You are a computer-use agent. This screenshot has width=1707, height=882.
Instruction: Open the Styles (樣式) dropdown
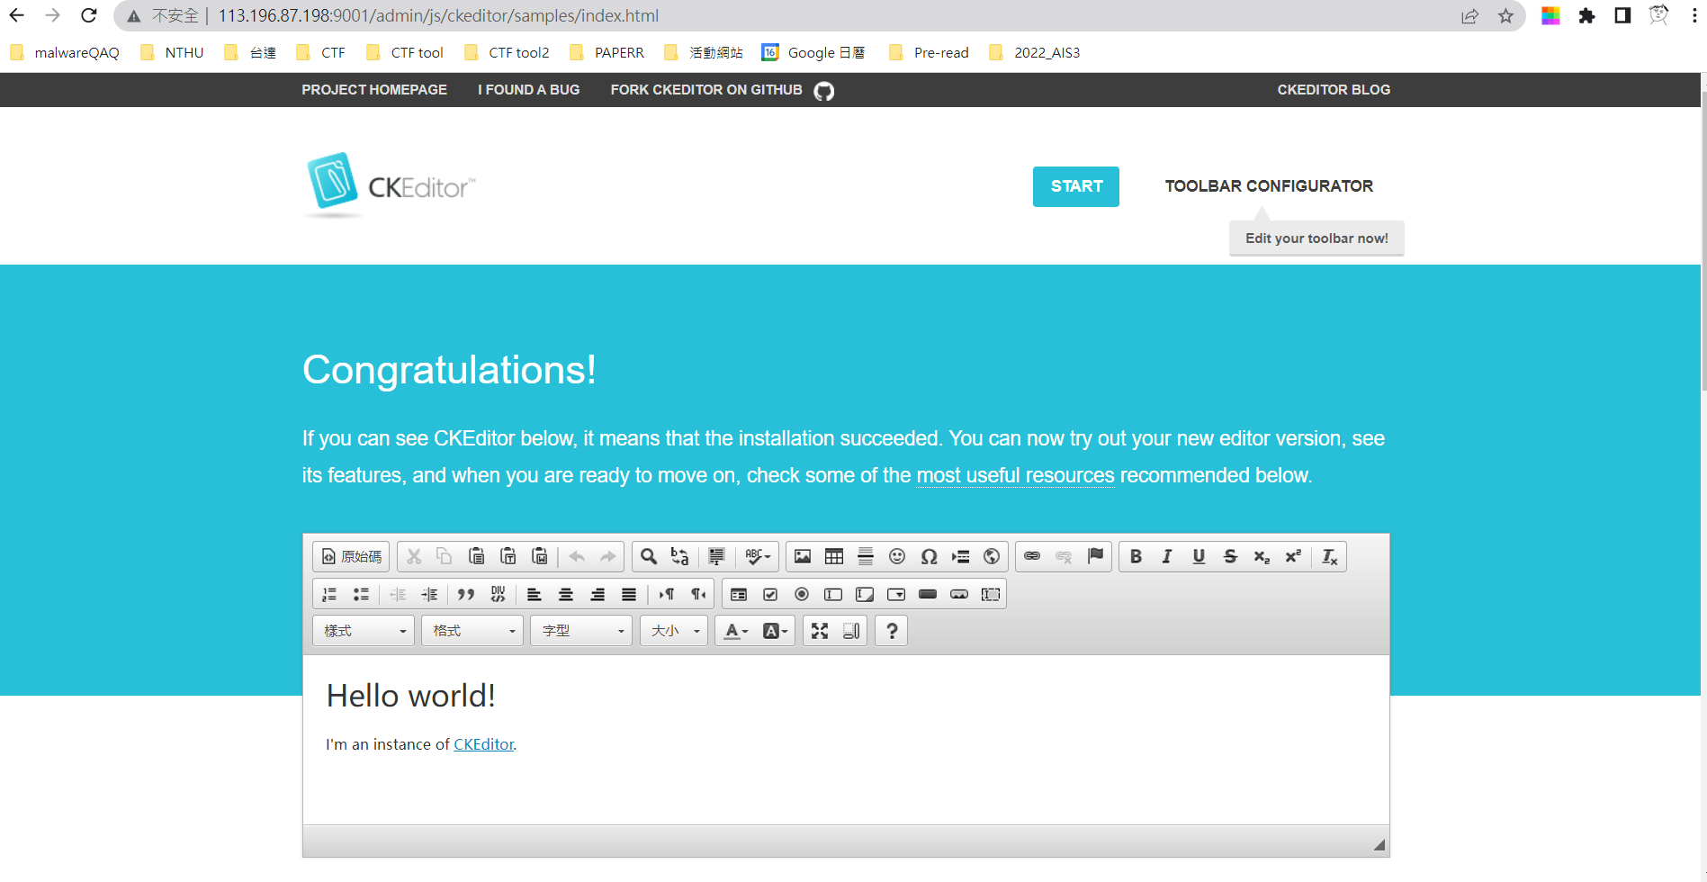coord(364,631)
